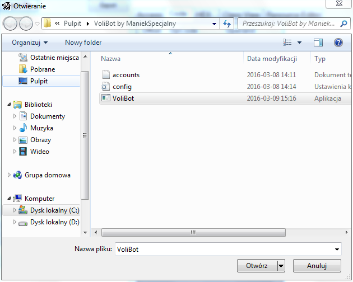Collapse the Komputer tree node
The width and height of the screenshot is (353, 282).
[9, 198]
